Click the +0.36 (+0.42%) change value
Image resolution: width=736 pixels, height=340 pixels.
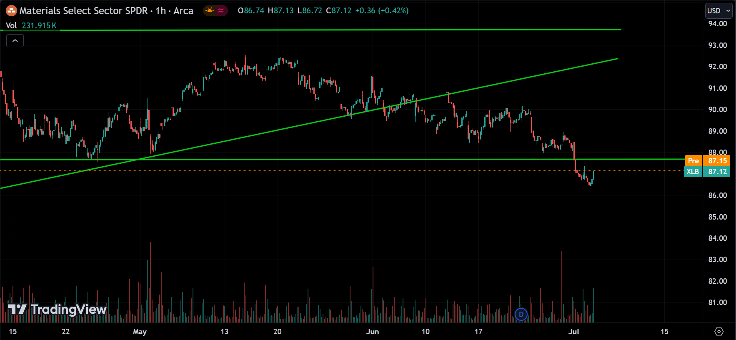click(382, 10)
